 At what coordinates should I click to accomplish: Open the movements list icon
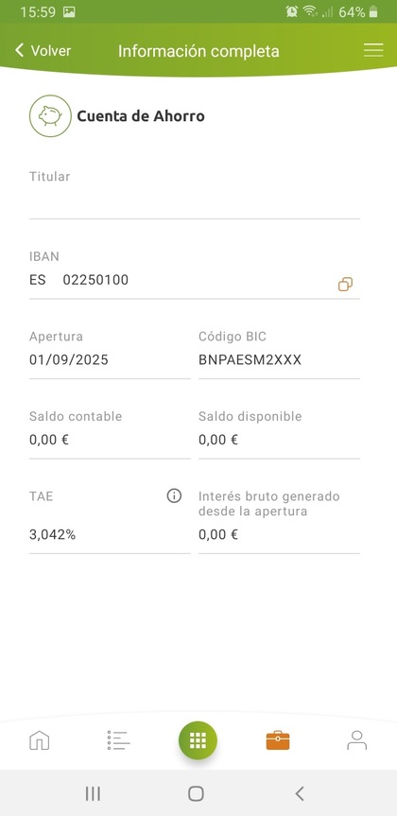point(118,740)
